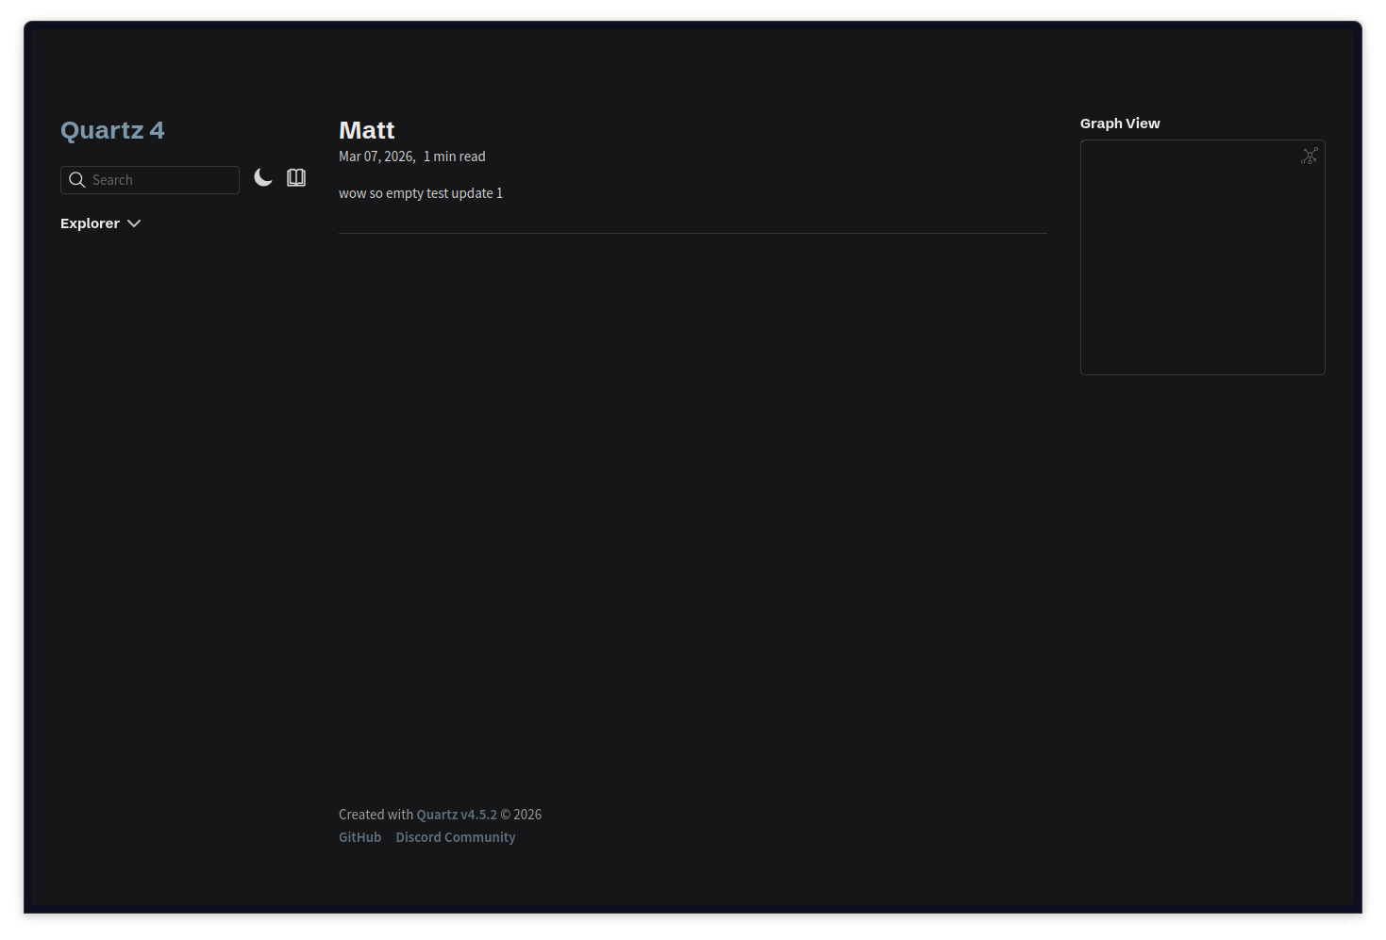
Task: Click the magnifying glass search icon
Action: [77, 180]
